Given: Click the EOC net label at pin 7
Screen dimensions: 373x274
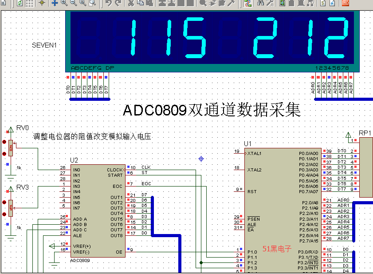Looking at the screenshot, I should [146, 184].
